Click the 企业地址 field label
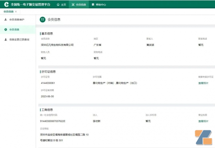This screenshot has width=215, height=148. click(x=44, y=129)
